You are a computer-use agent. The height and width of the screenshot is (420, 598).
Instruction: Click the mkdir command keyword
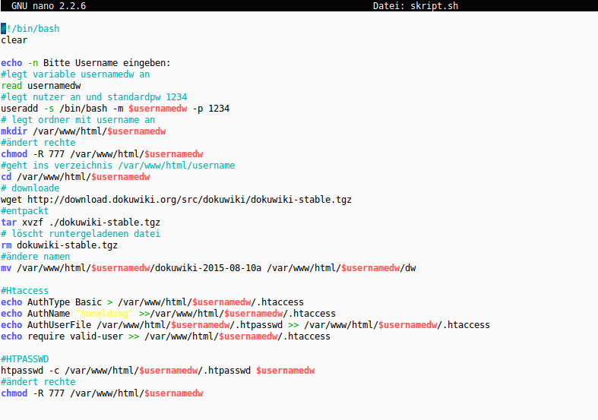14,131
